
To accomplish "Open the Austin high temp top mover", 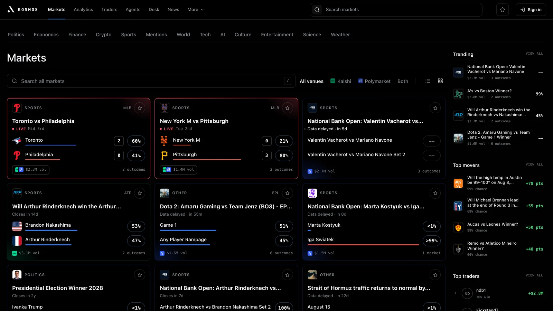I will click(498, 183).
